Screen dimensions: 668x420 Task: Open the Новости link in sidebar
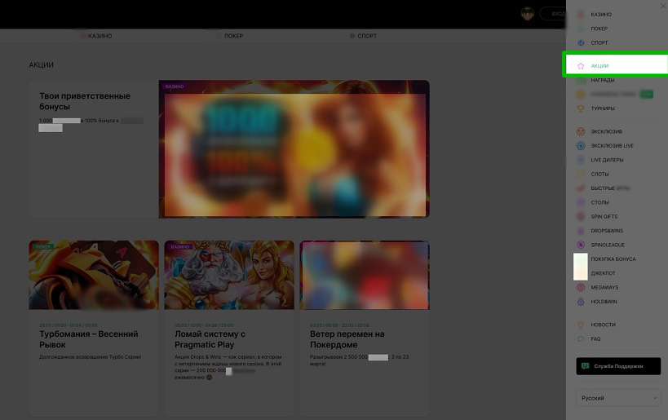pyautogui.click(x=603, y=325)
